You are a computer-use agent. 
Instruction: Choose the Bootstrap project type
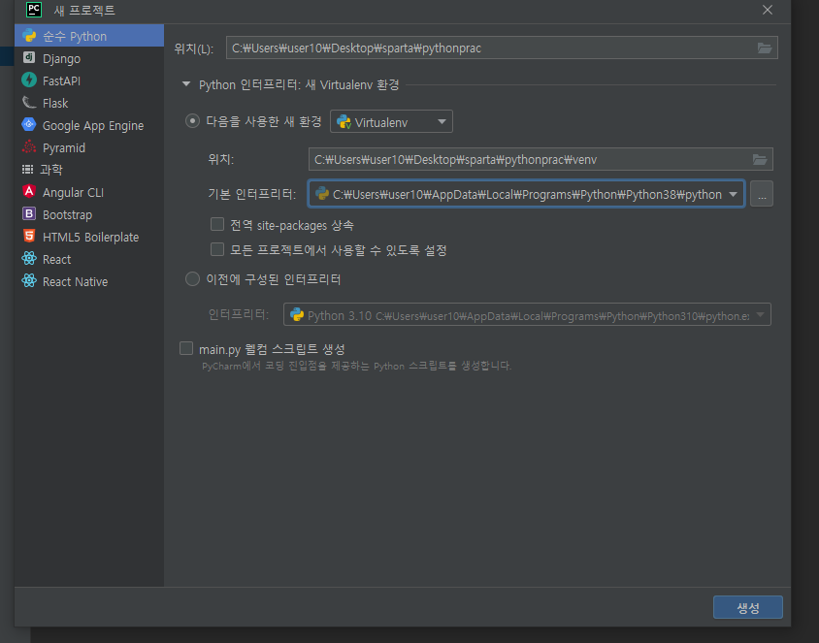click(x=89, y=214)
